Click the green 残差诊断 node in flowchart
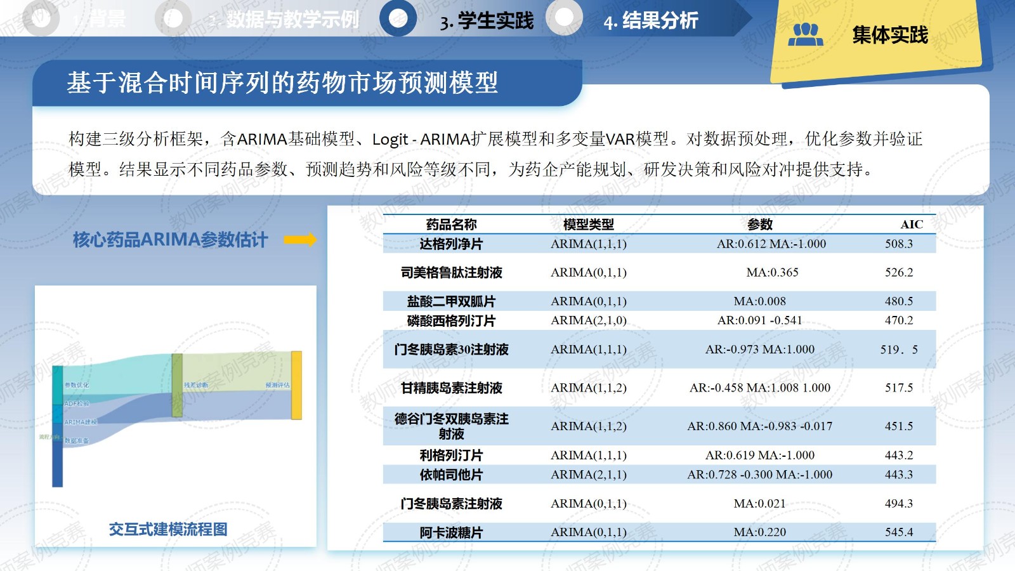The image size is (1015, 571). pos(177,385)
